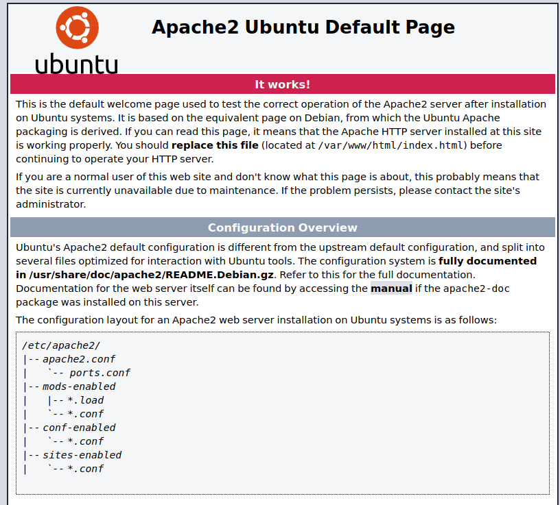Select the sites-enabled directory line
Screen dimensions: 560x505
[x=82, y=455]
